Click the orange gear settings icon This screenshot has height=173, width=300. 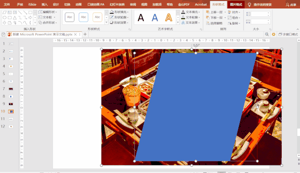(x=274, y=34)
